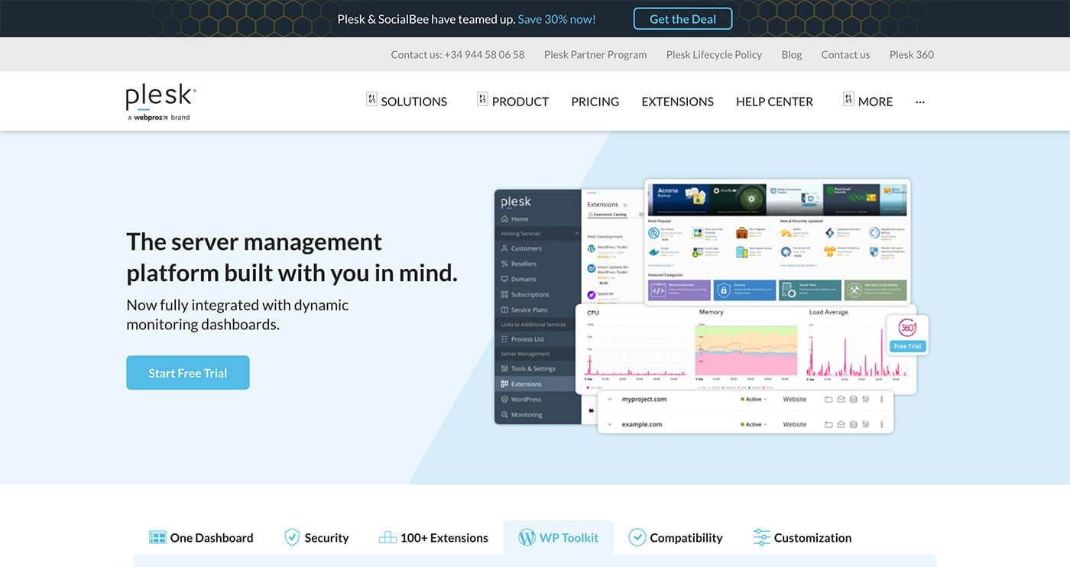Viewport: 1070px width, 567px height.
Task: Click the Memory usage chart
Action: (x=746, y=350)
